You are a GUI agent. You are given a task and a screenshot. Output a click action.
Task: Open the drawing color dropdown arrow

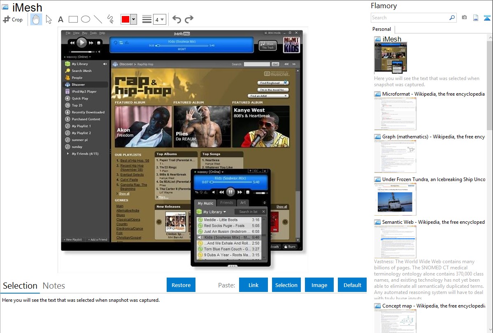tap(134, 19)
